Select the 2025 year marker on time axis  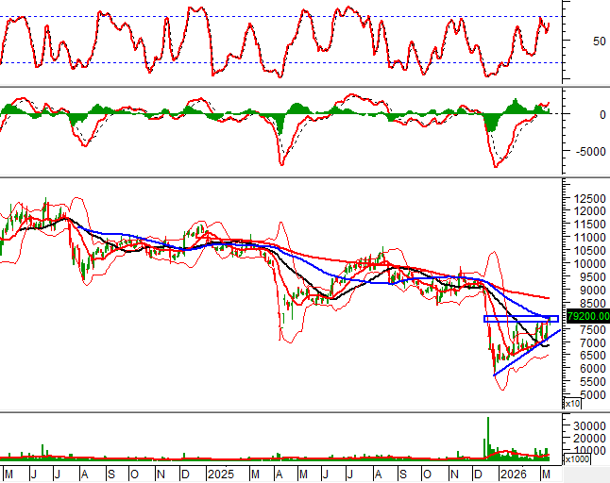(219, 473)
